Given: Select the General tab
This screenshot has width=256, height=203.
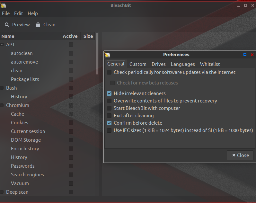Looking at the screenshot, I should coord(116,64).
